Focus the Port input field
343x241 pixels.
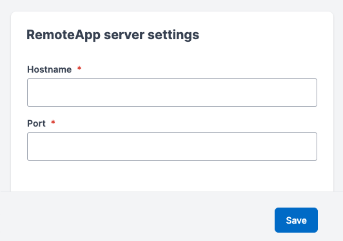coord(172,147)
